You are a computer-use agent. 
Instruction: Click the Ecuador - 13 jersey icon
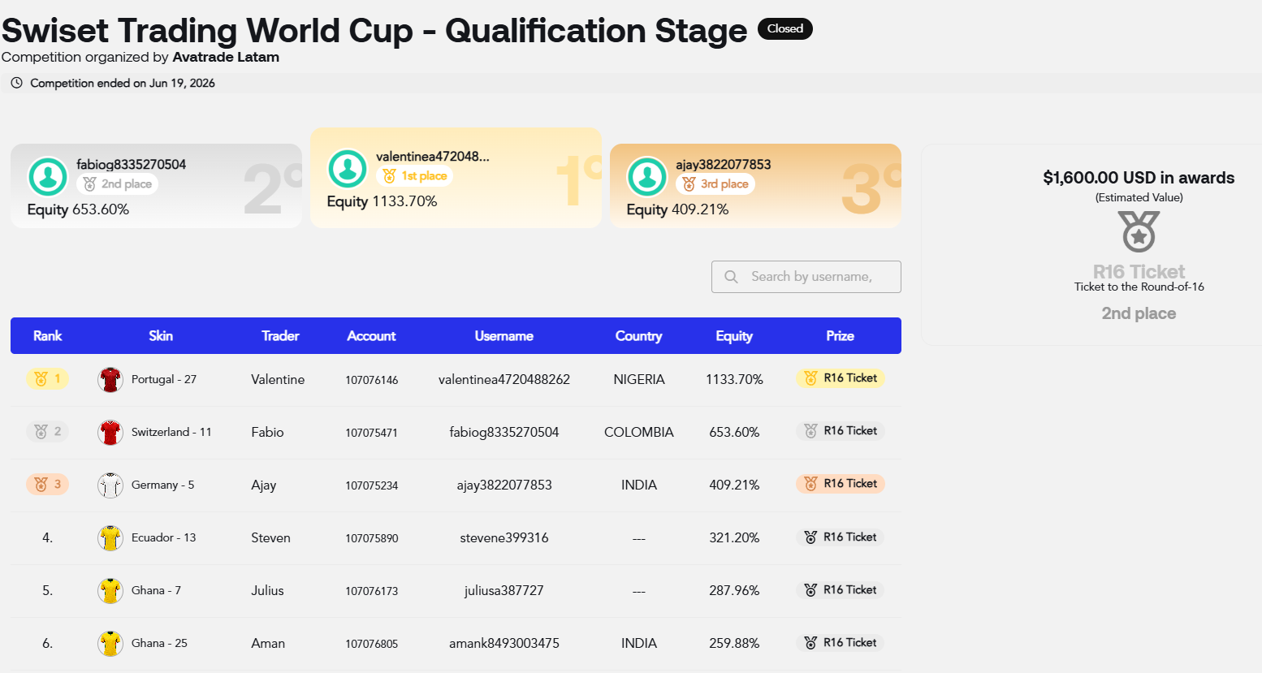(x=110, y=537)
